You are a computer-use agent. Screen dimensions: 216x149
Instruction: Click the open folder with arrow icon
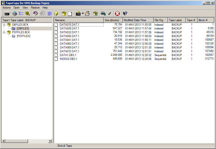pos(87,13)
